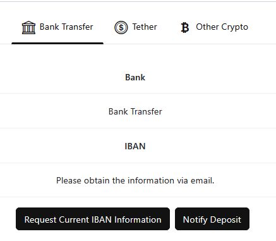Image resolution: width=276 pixels, height=241 pixels.
Task: Click the word Deposit in Notify button
Action: 225,219
